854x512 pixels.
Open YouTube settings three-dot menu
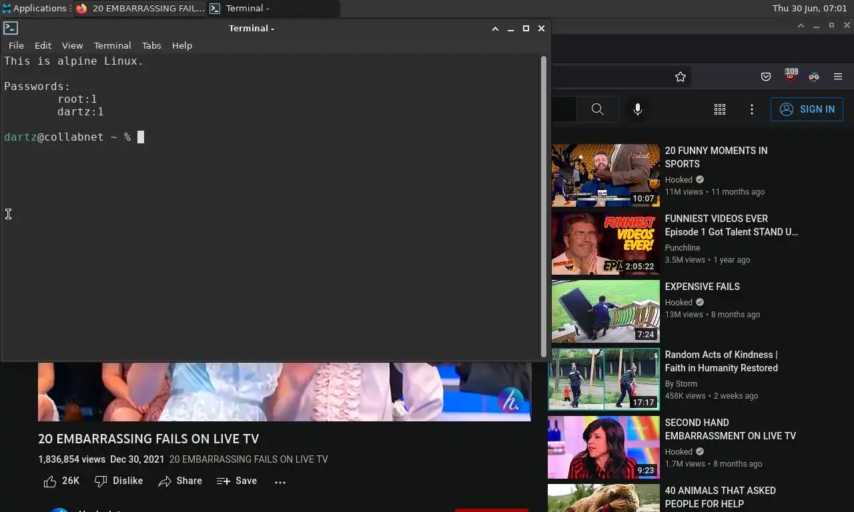(x=752, y=109)
